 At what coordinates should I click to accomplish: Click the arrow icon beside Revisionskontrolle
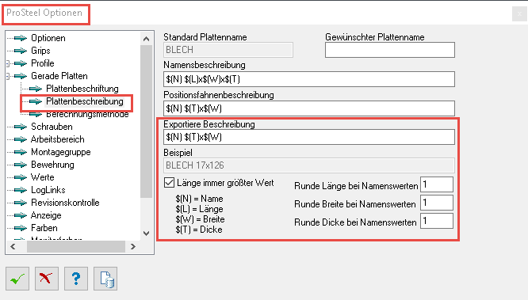(21, 203)
